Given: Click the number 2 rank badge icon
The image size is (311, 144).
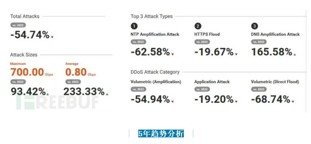Looking at the screenshot, I should [198, 26].
